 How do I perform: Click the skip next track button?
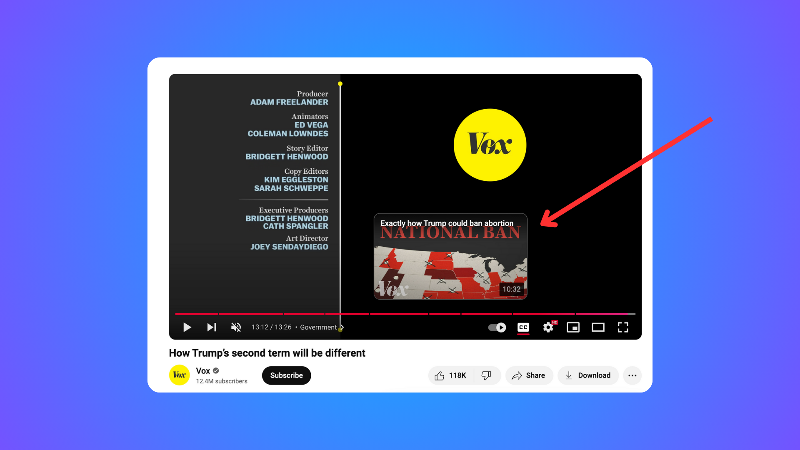pos(211,327)
